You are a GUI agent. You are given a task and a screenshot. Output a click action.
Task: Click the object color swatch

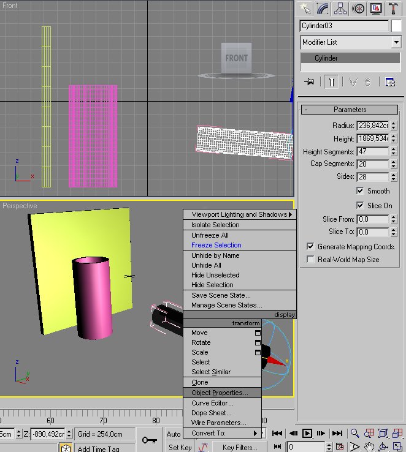point(396,26)
